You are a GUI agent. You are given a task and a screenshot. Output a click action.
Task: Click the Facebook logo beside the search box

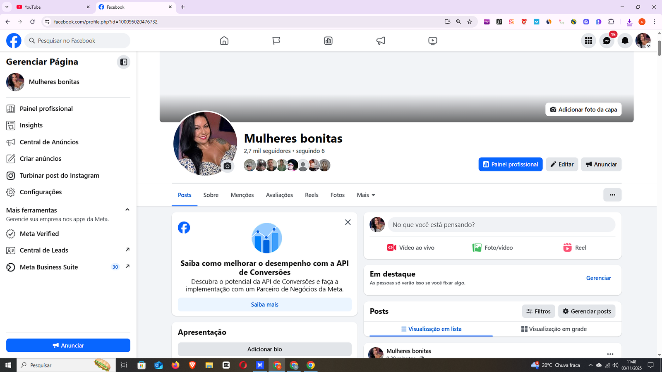tap(14, 41)
